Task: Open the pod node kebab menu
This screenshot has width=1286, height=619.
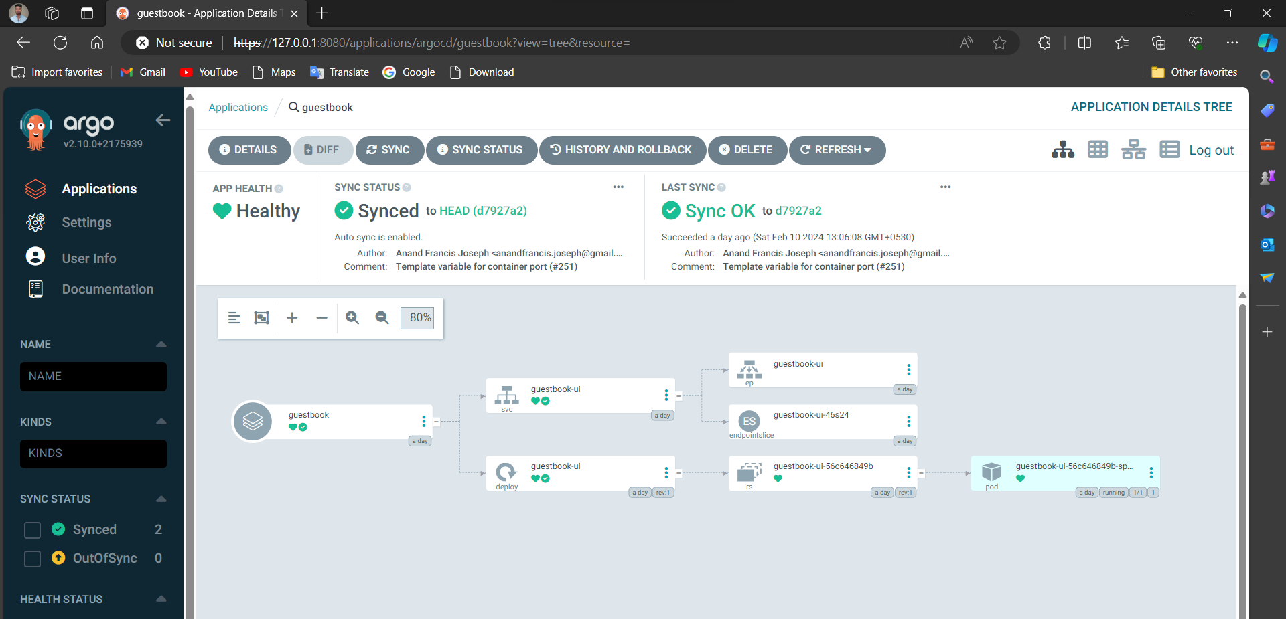Action: tap(1151, 472)
